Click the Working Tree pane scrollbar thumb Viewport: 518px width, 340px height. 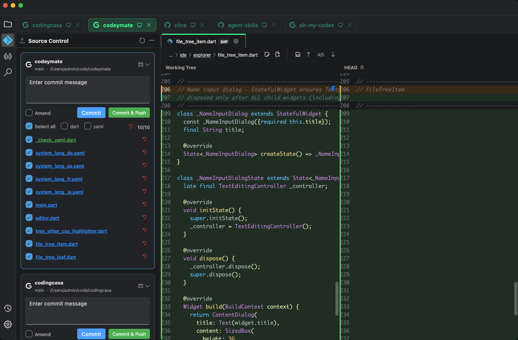click(x=337, y=299)
